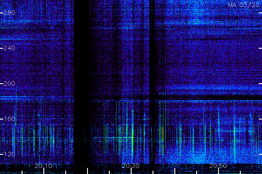The height and width of the screenshot is (174, 262).
Task: Click the 20:10 time label
Action: (x=43, y=166)
